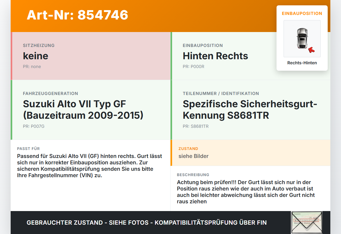This screenshot has width=341, height=234.
Task: Click the ZUSTAND siehe Bilder box
Action: point(250,153)
